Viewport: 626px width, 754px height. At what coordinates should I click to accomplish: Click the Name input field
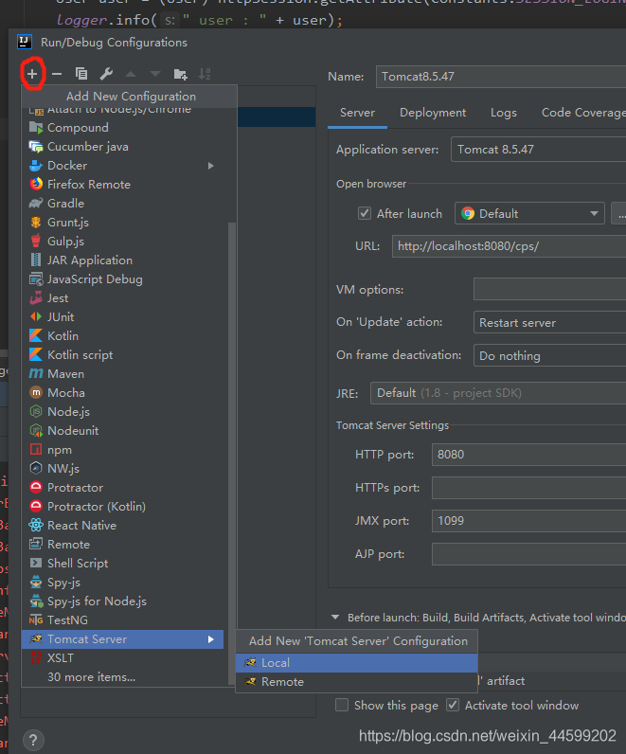pyautogui.click(x=501, y=77)
